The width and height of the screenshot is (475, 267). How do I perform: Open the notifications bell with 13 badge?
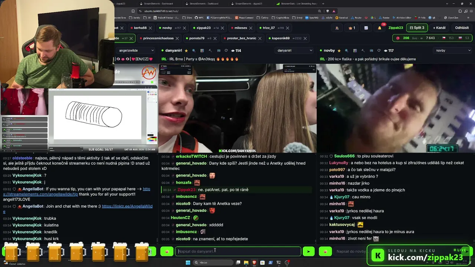click(380, 28)
